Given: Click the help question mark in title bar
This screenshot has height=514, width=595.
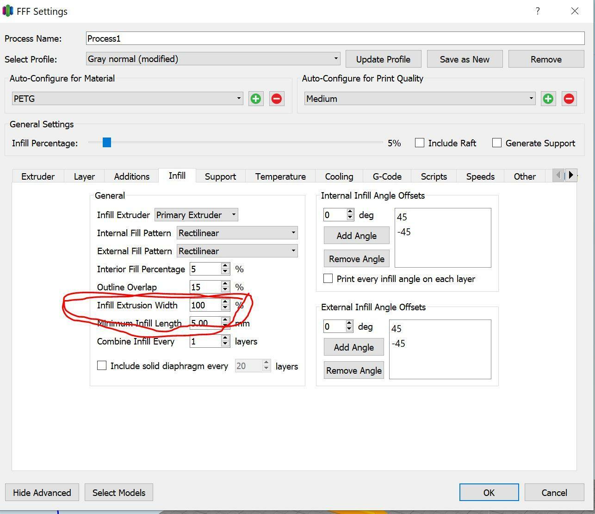Looking at the screenshot, I should coord(537,11).
